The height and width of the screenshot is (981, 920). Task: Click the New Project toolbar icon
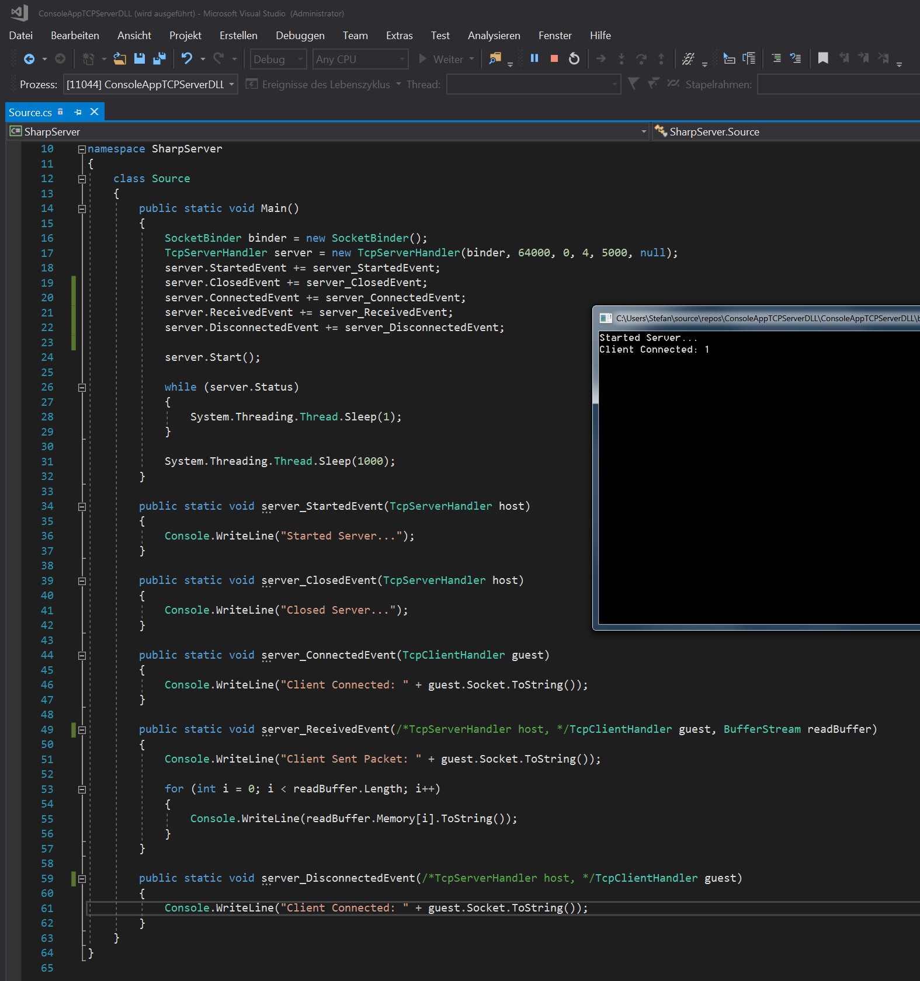pos(88,59)
